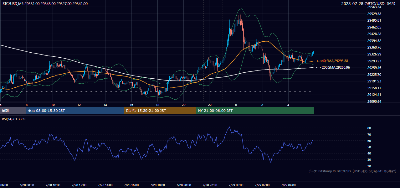Click the 29394.52 price axis label

[374, 41]
